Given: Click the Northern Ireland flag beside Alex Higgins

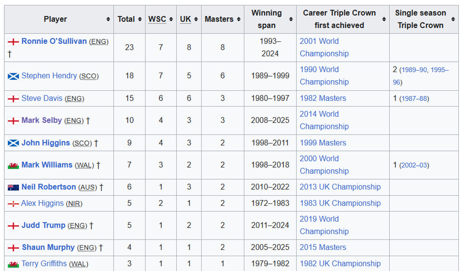Looking at the screenshot, I should [x=13, y=203].
